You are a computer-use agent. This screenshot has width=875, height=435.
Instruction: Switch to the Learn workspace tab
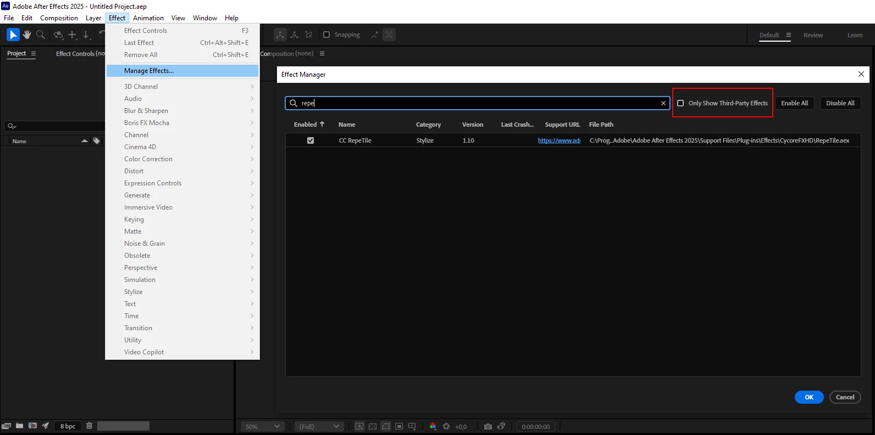click(x=855, y=35)
